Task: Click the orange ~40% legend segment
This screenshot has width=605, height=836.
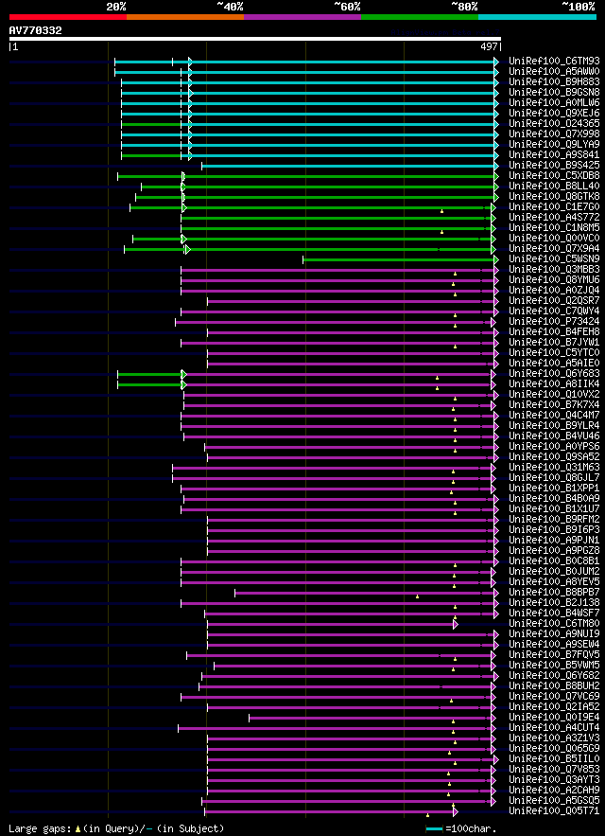Action: point(185,17)
